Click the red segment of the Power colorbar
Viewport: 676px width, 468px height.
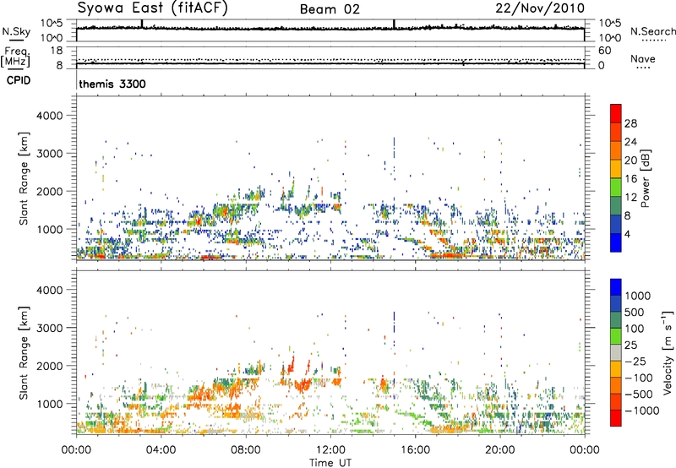(x=616, y=113)
